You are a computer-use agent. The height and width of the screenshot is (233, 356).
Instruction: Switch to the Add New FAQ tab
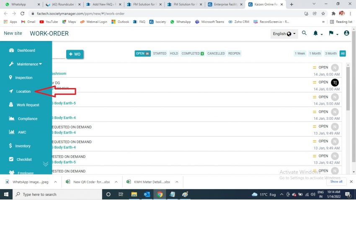pyautogui.click(x=104, y=4)
